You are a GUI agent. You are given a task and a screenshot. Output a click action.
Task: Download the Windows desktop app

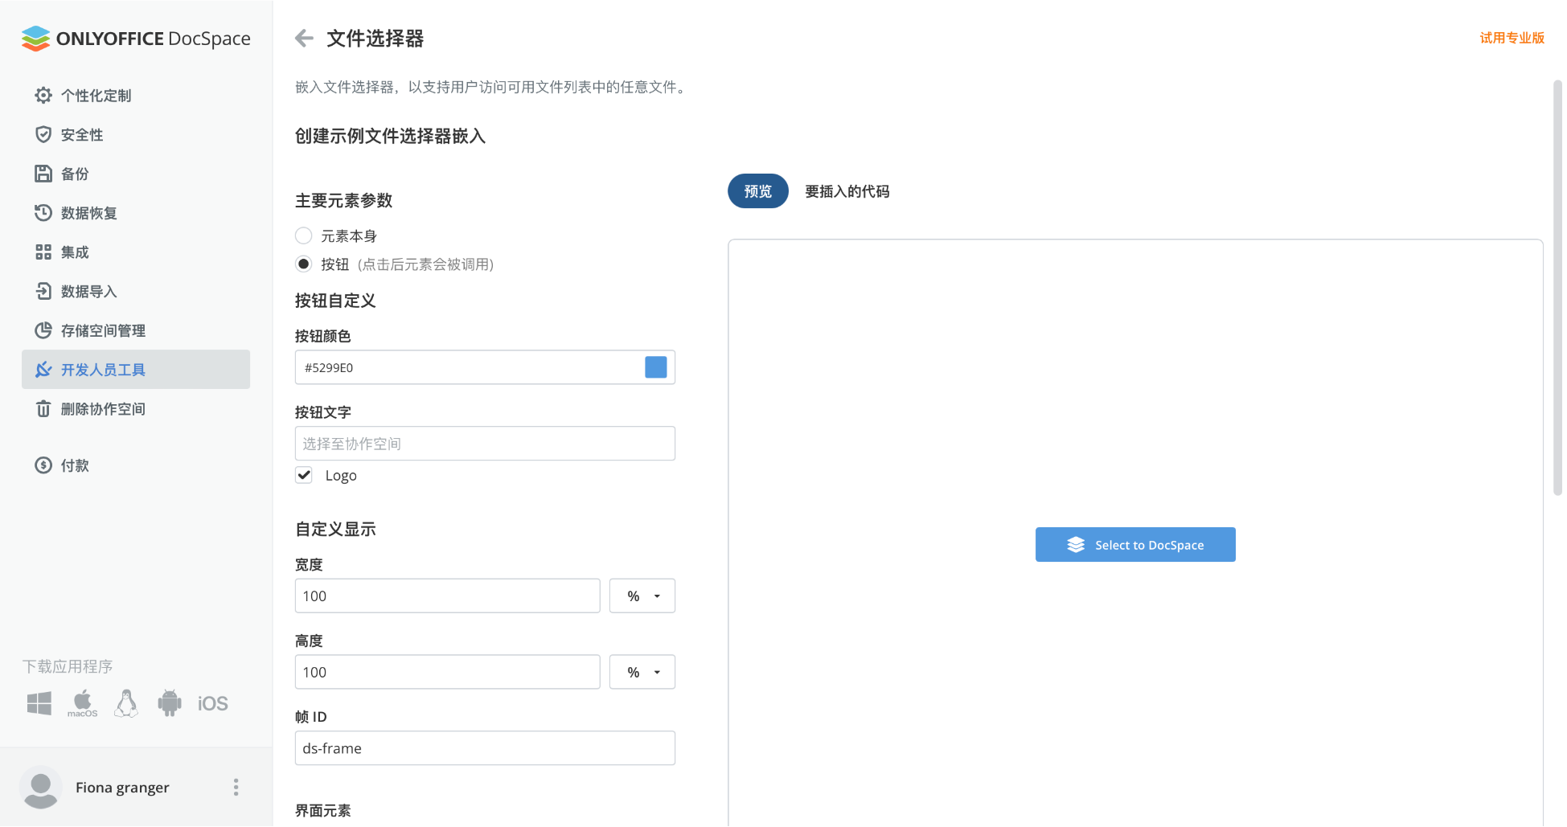pyautogui.click(x=39, y=703)
